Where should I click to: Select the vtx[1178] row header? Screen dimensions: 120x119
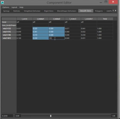click(9, 35)
